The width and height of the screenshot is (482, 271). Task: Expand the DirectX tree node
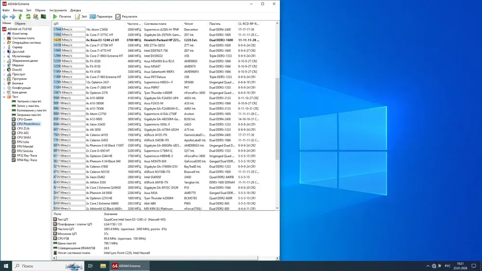click(4, 70)
